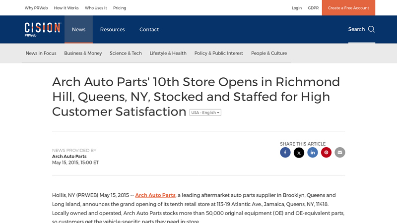Open the News tab
The width and height of the screenshot is (397, 223).
point(78,29)
